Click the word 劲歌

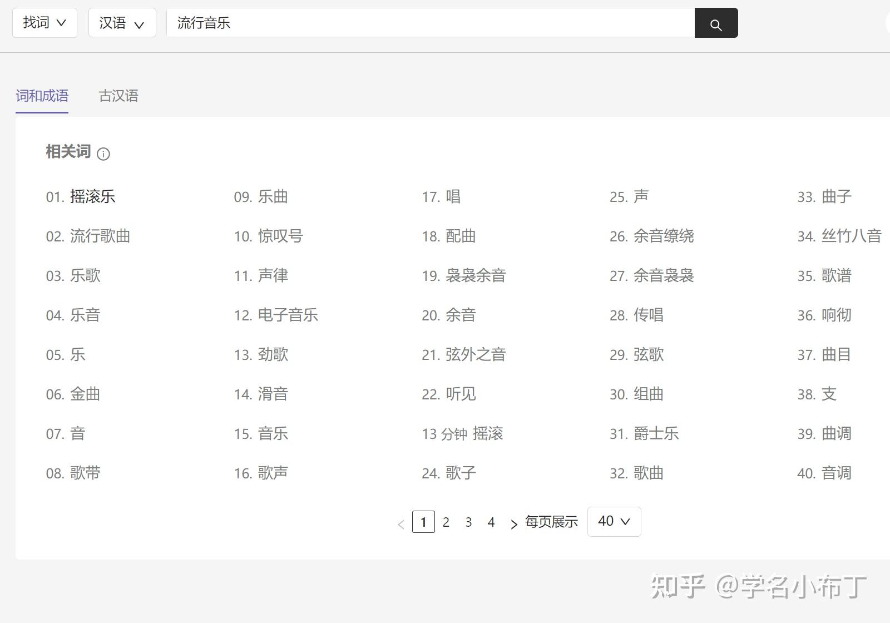tap(273, 354)
